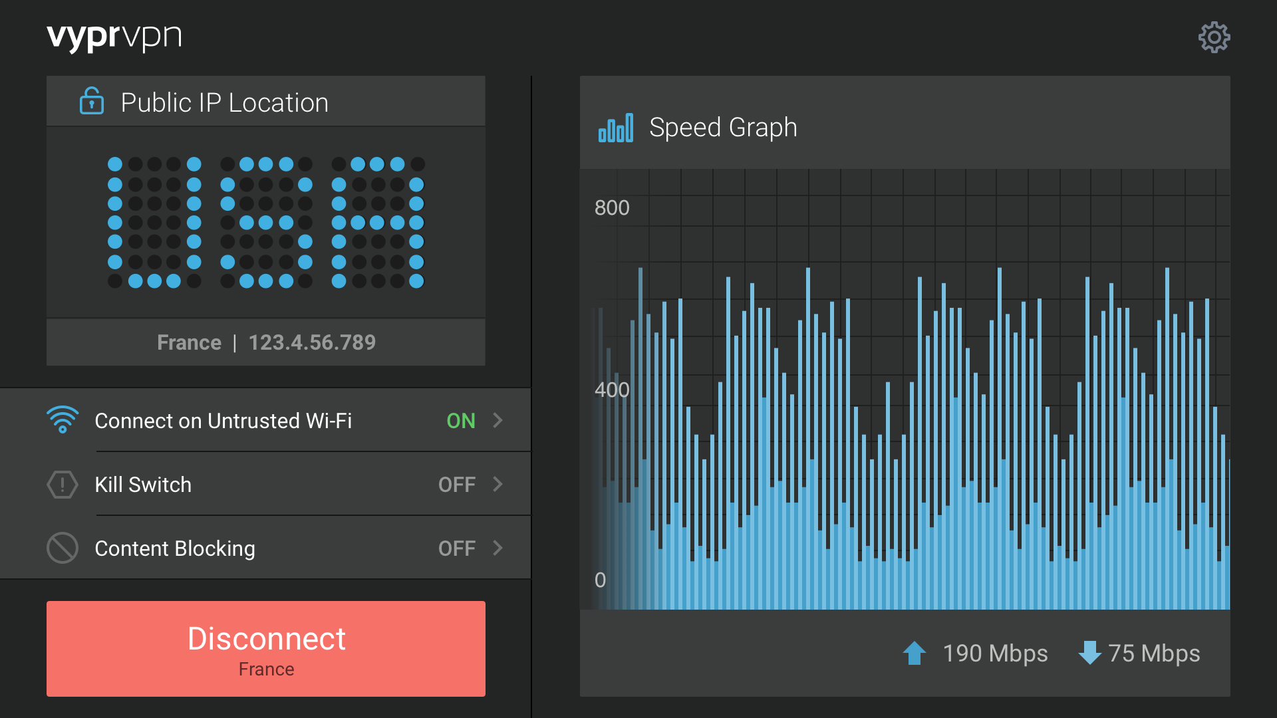
Task: Click the Content Blocking prohibited icon
Action: (63, 548)
